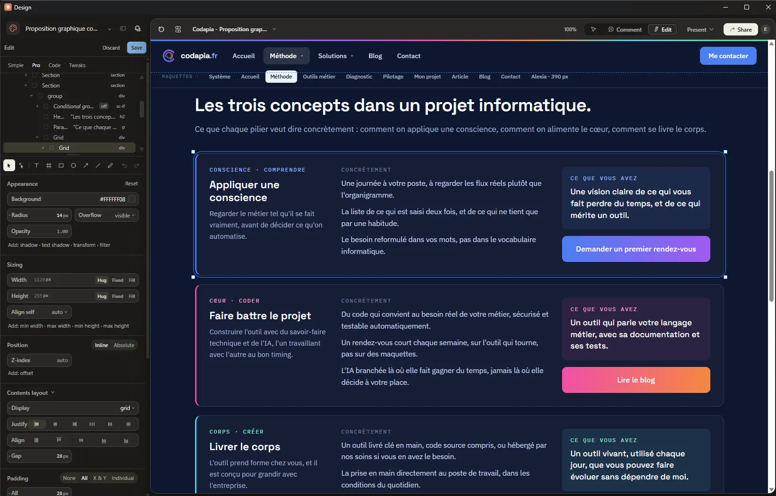Click the palette project icon
The height and width of the screenshot is (496, 776).
coord(13,29)
